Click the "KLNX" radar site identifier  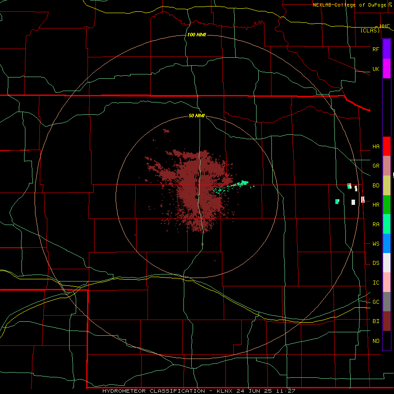[x=224, y=391]
